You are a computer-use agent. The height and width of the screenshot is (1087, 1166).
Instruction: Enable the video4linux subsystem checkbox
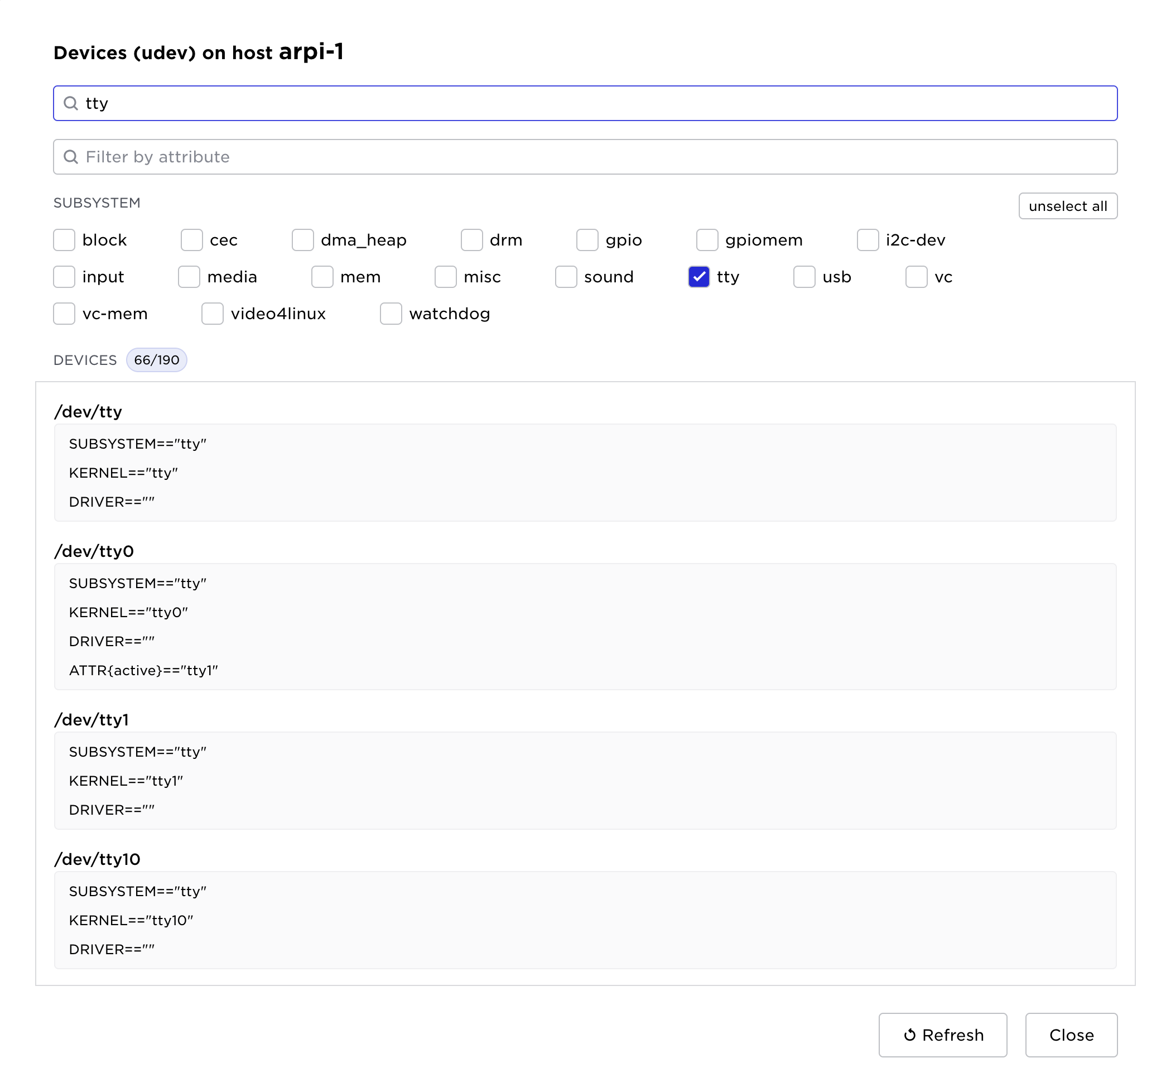tap(213, 314)
